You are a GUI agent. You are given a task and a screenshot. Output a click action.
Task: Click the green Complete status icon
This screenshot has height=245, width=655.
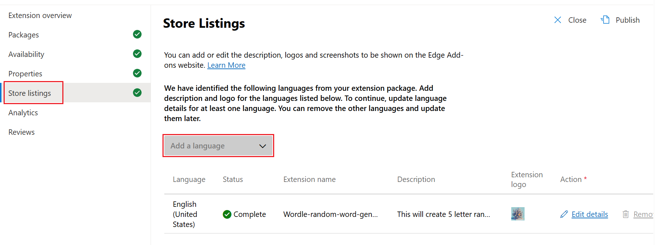[x=227, y=214]
